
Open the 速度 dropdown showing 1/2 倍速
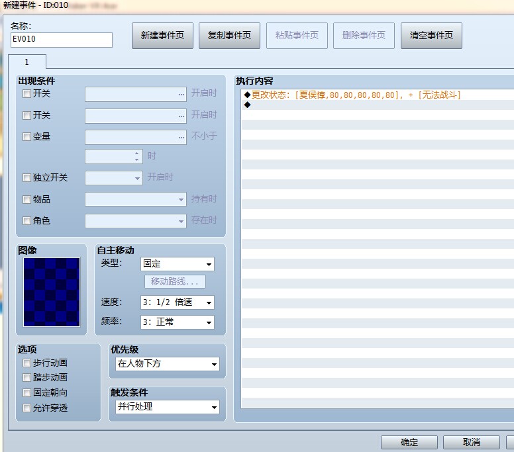[x=178, y=302]
